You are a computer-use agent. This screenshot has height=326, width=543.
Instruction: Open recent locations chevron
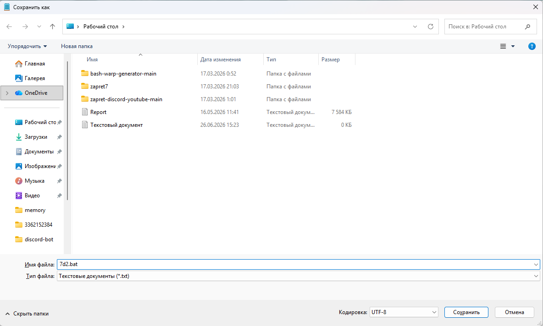coord(39,27)
